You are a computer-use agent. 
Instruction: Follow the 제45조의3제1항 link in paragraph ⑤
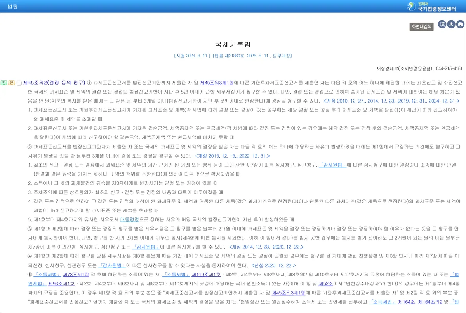pyautogui.click(x=289, y=293)
